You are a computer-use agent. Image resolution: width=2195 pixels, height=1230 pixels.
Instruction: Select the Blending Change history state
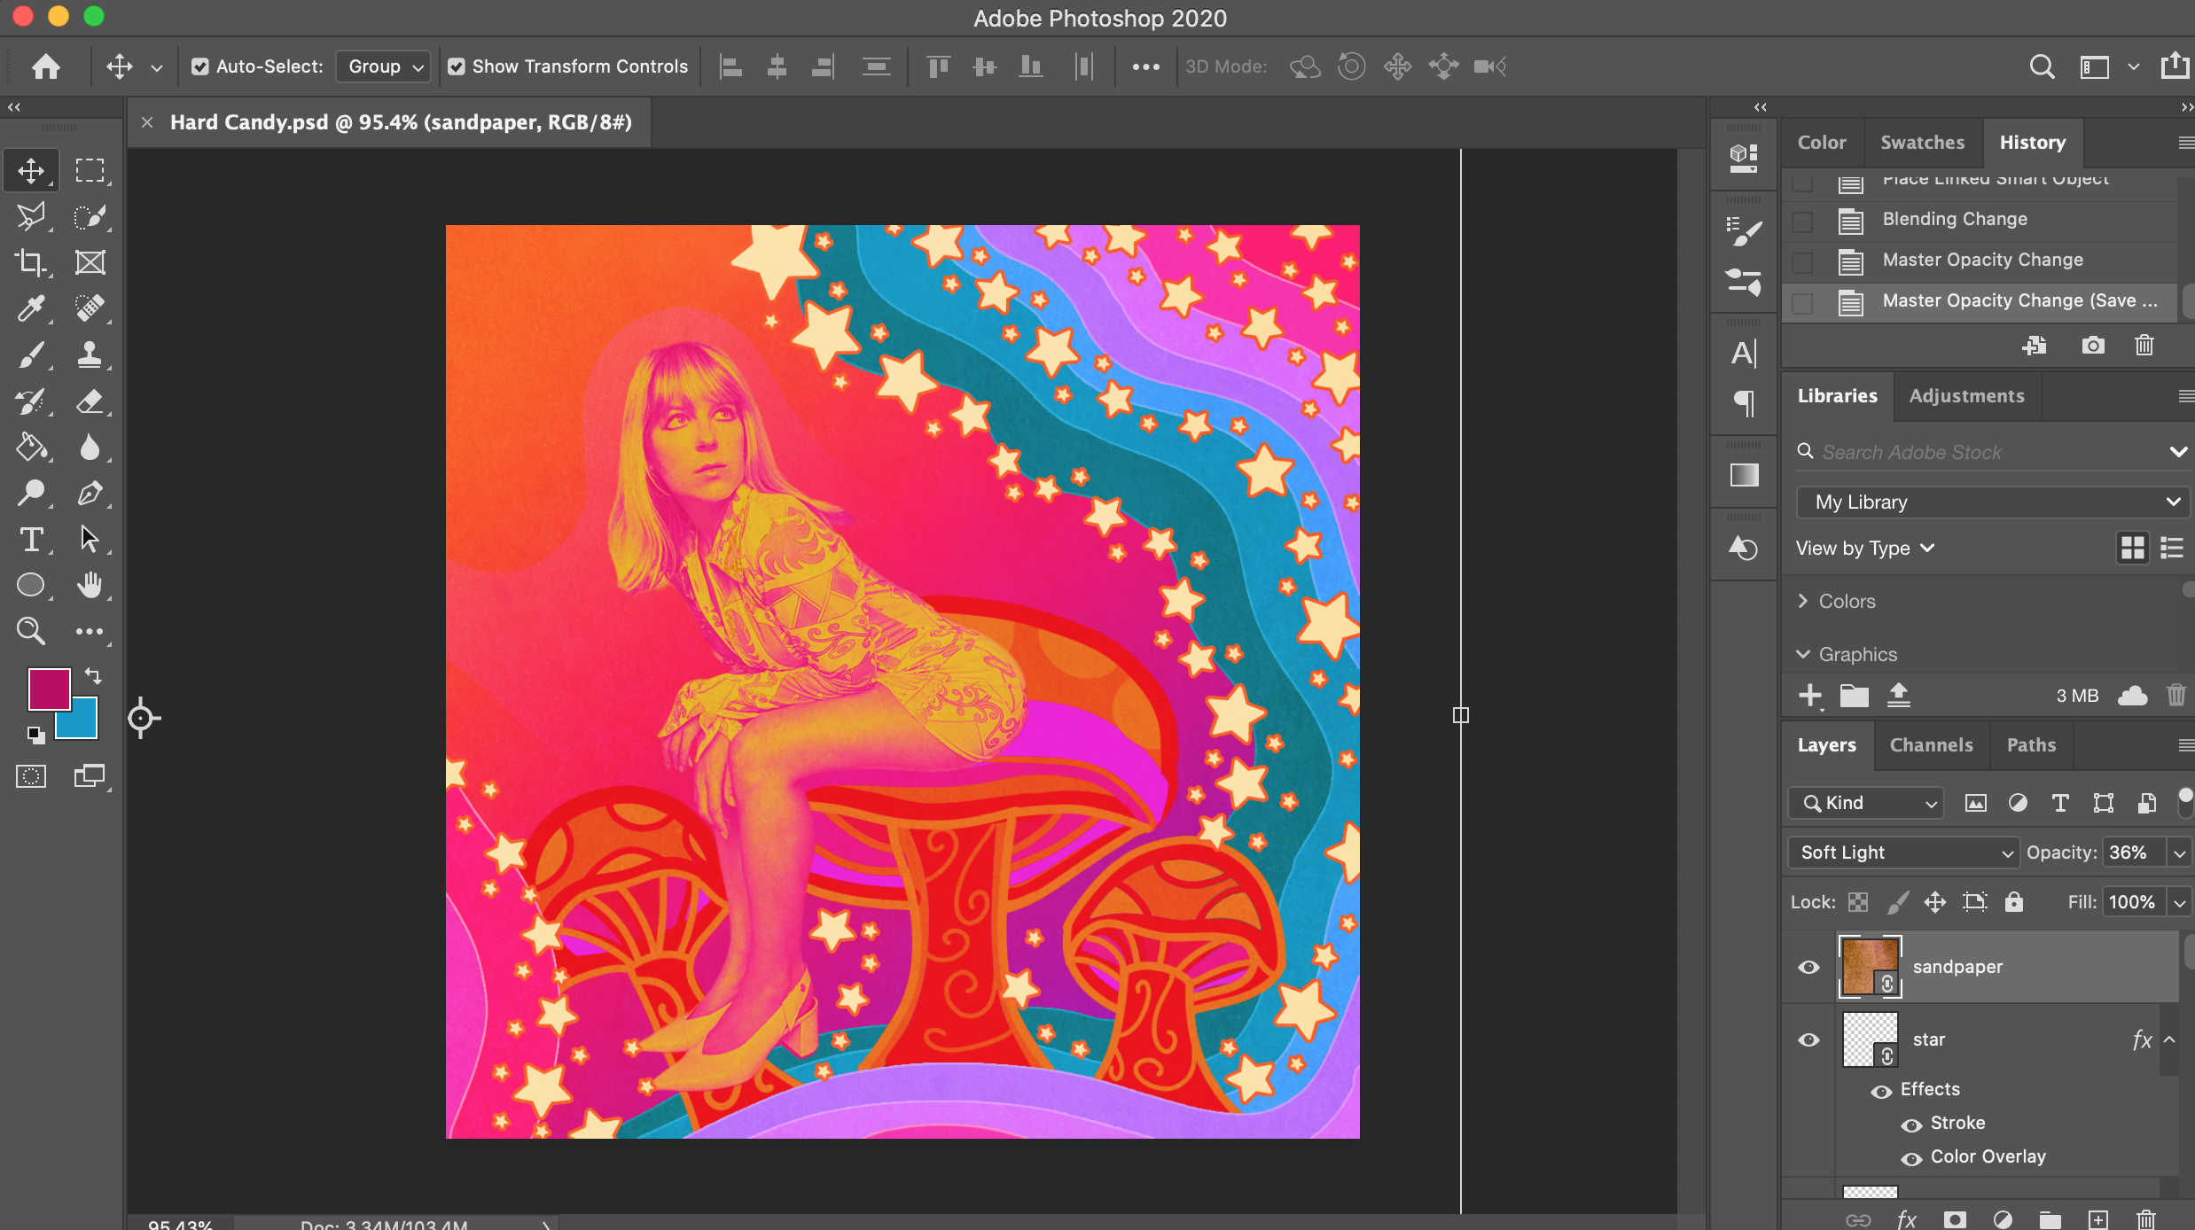click(x=1954, y=219)
